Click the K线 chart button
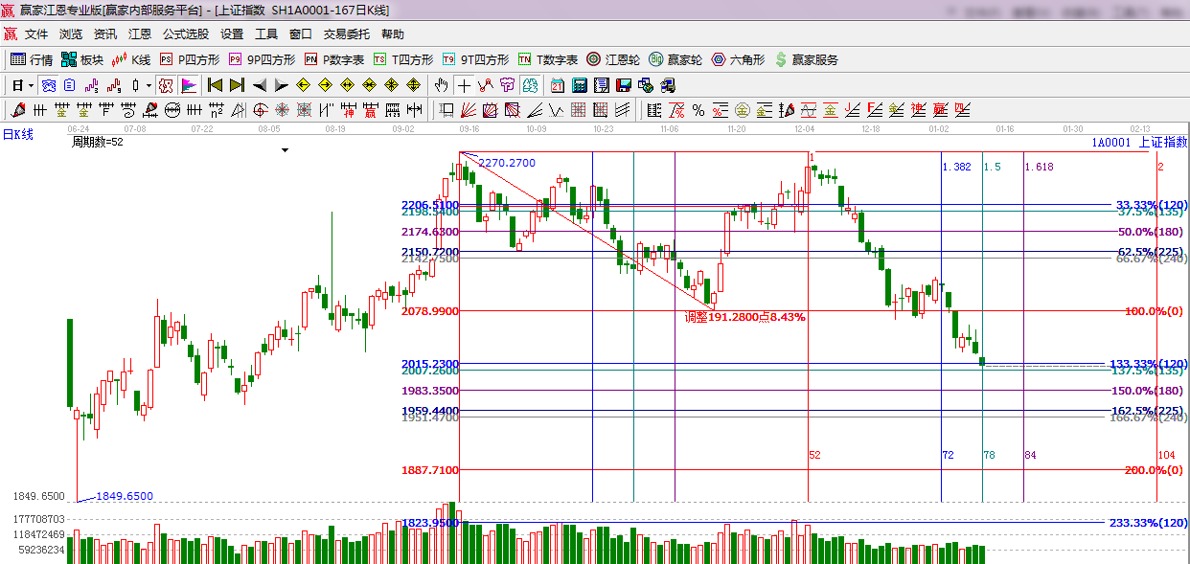Image resolution: width=1190 pixels, height=564 pixels. [x=132, y=59]
